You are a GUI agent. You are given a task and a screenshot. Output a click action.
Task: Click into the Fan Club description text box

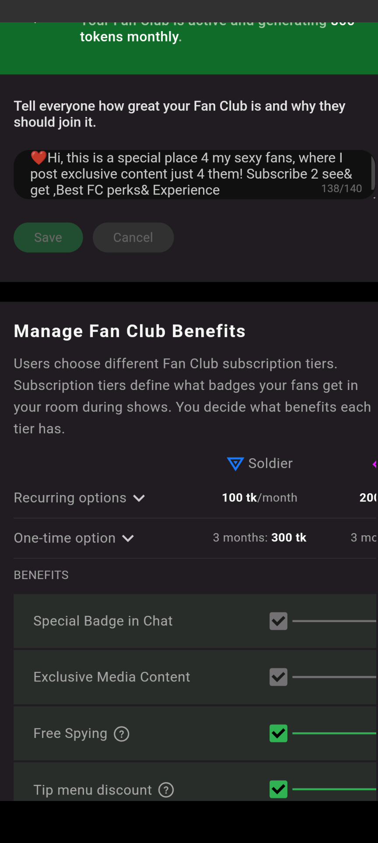pyautogui.click(x=192, y=174)
